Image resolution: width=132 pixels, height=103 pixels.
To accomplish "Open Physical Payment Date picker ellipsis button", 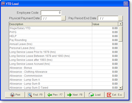I will pyautogui.click(x=63, y=18).
